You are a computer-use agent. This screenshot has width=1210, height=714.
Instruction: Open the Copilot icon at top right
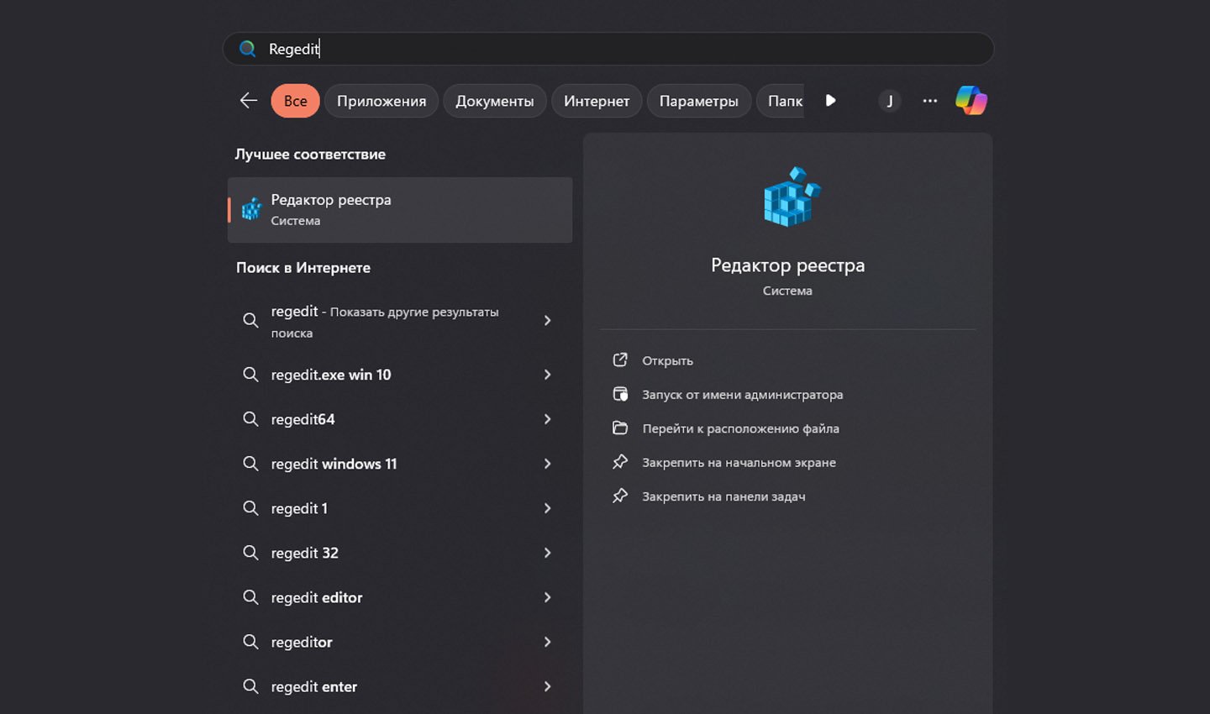tap(971, 101)
